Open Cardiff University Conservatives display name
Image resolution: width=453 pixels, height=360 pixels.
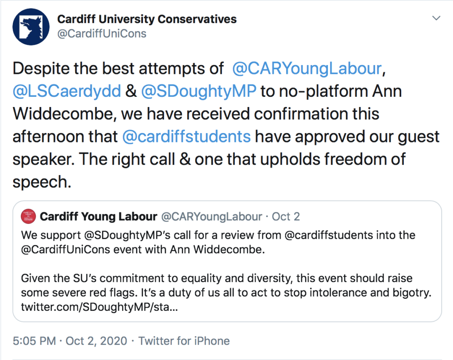pos(147,19)
